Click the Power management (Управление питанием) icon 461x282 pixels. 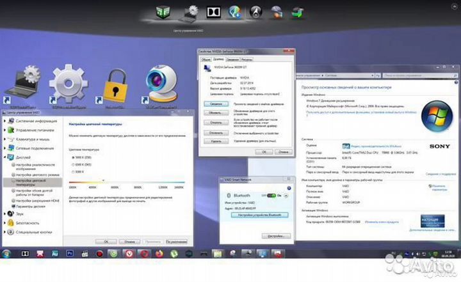click(11, 130)
